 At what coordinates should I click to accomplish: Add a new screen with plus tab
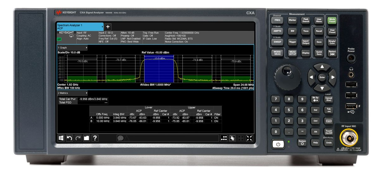(x=108, y=27)
